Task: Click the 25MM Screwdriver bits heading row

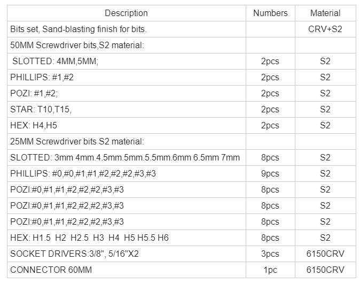Action: 182,142
